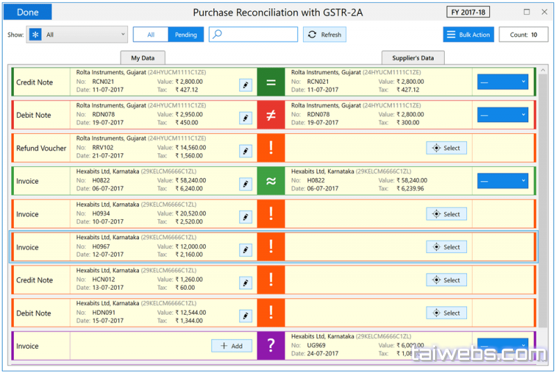The height and width of the screenshot is (373, 556).
Task: Open action dropdown for Credit Note RCN021
Action: (x=502, y=83)
